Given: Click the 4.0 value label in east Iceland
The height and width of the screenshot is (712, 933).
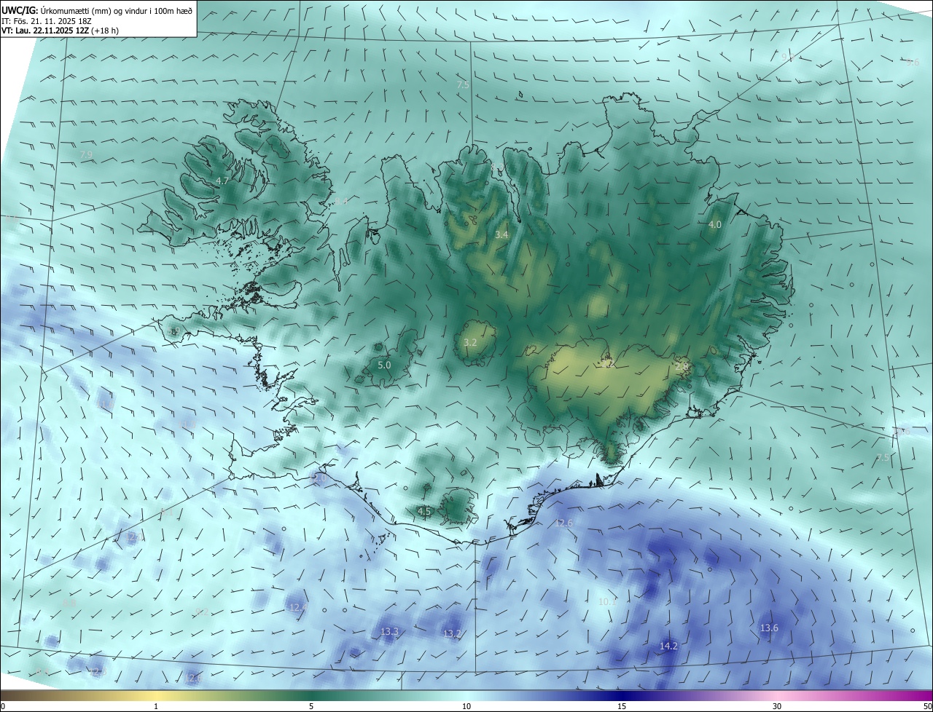Looking at the screenshot, I should (x=715, y=225).
